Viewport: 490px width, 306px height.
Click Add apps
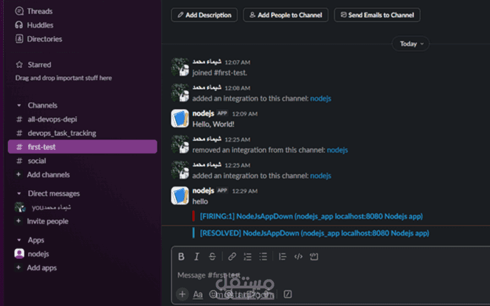42,268
